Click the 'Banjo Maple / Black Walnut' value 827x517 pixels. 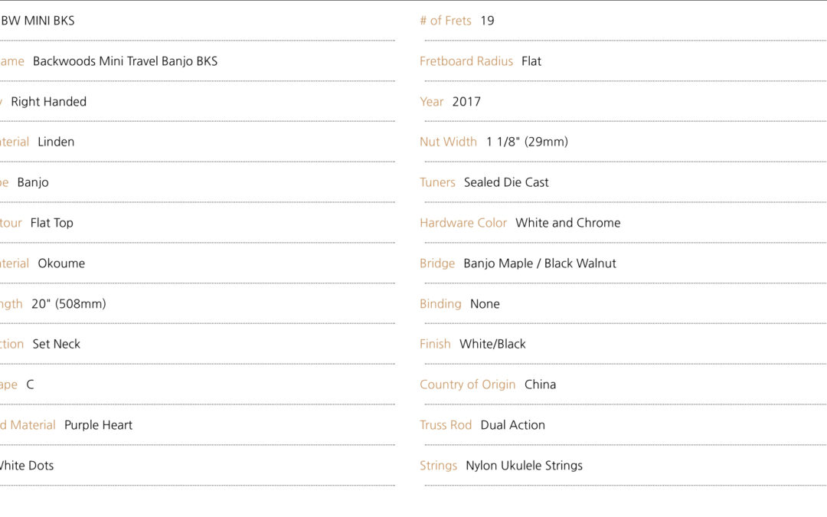[x=540, y=263]
